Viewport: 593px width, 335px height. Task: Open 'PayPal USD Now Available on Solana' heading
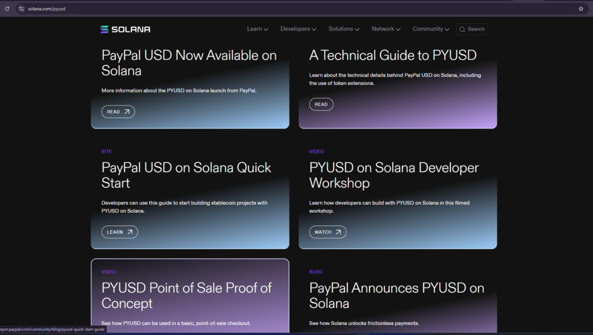(x=189, y=63)
